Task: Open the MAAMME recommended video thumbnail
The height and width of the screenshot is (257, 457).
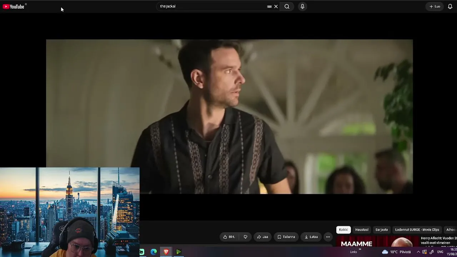Action: [x=377, y=241]
